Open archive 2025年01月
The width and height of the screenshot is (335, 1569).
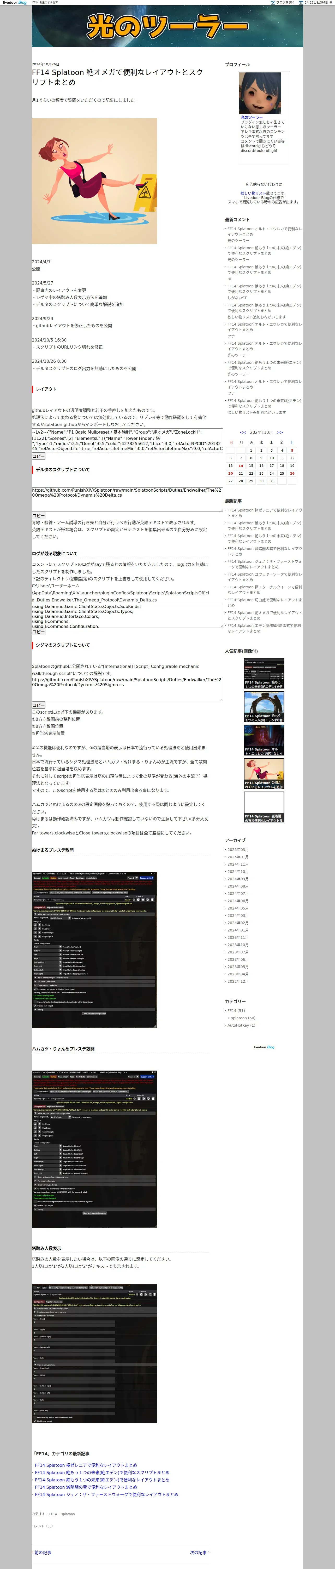point(238,857)
